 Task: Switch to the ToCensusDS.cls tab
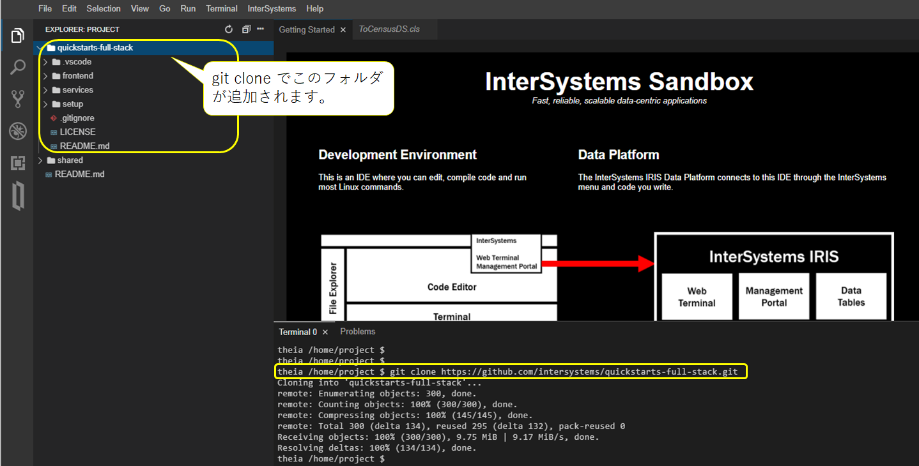pyautogui.click(x=389, y=29)
